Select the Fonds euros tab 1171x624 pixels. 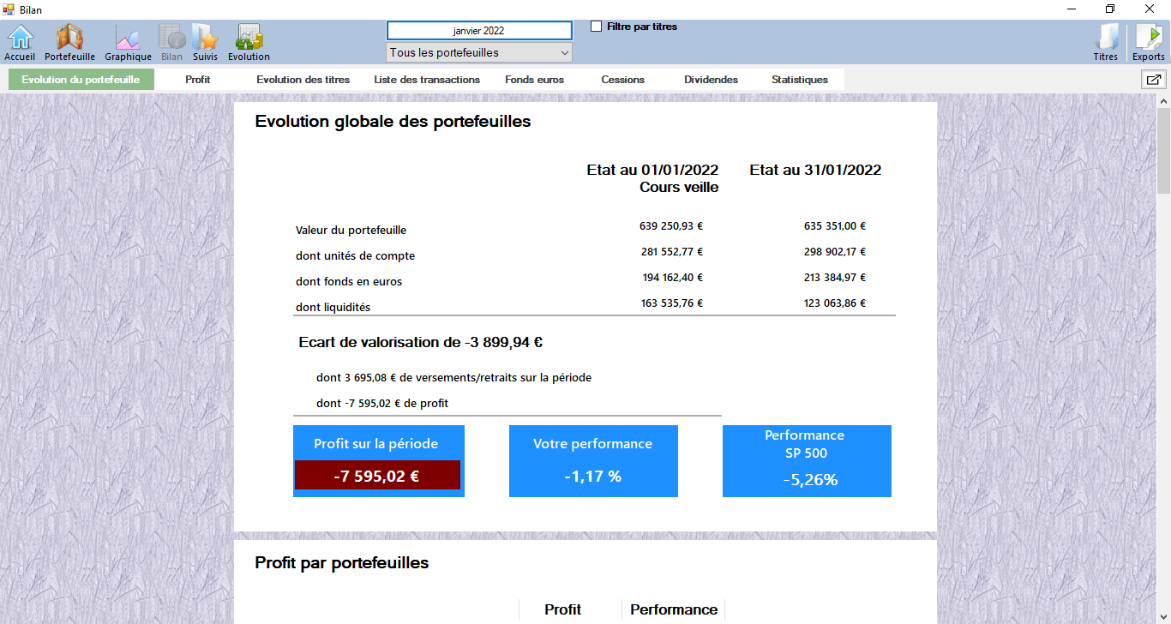pyautogui.click(x=534, y=80)
